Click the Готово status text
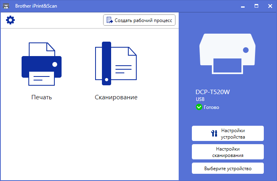The height and width of the screenshot is (181, 277). (x=211, y=107)
